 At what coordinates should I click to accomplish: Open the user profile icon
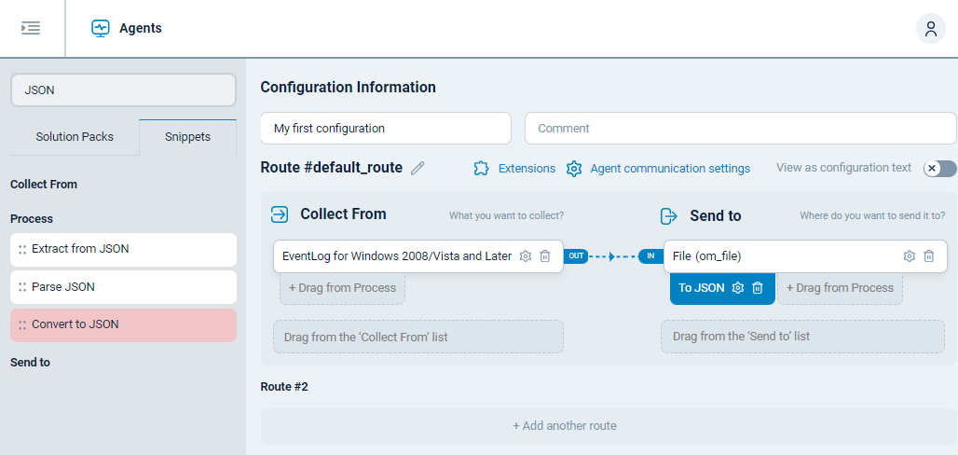pyautogui.click(x=930, y=28)
